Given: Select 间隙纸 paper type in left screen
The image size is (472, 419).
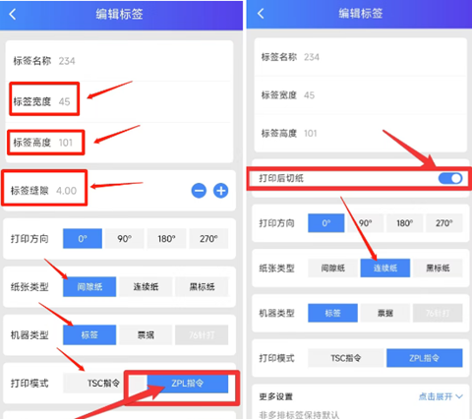Looking at the screenshot, I should [x=89, y=287].
